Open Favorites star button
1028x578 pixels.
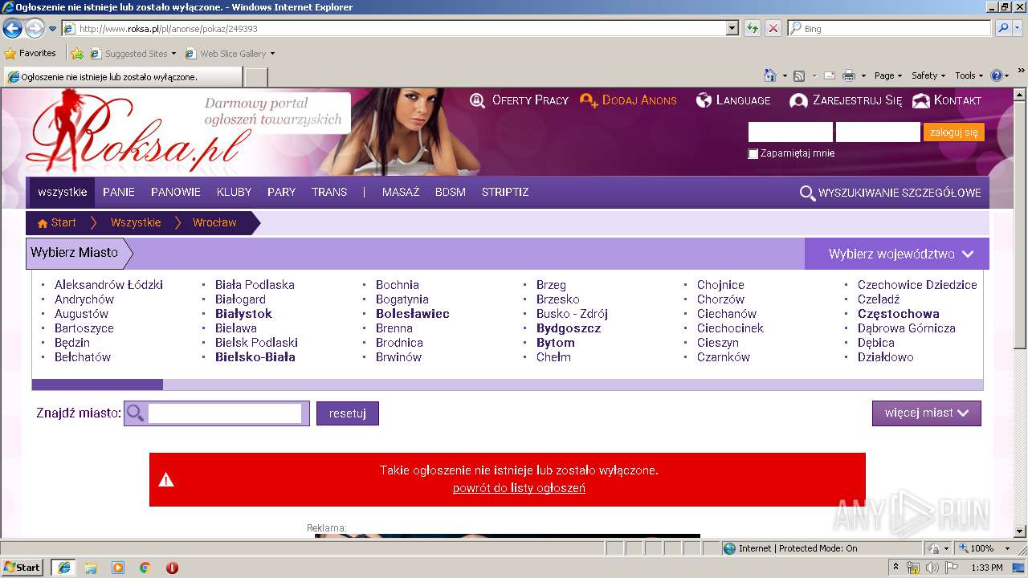pos(30,53)
